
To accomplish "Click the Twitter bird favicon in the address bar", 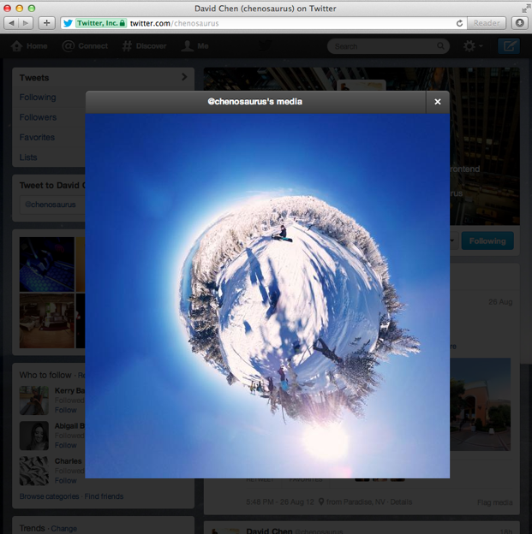I will (68, 23).
